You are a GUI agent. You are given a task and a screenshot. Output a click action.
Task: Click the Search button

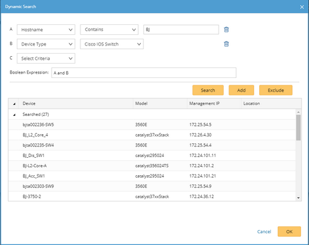point(208,90)
